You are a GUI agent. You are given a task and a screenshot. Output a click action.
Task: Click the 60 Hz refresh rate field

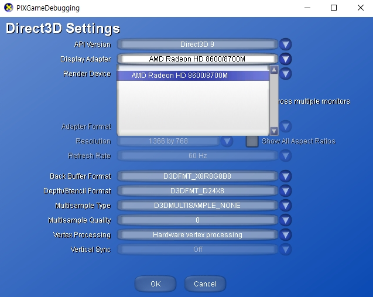[197, 156]
